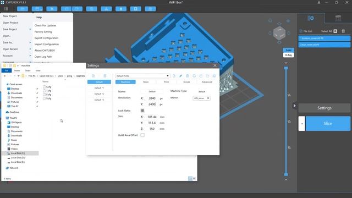The image size is (352, 198).
Task: Click the arrow left of the view cube
Action: click(270, 33)
